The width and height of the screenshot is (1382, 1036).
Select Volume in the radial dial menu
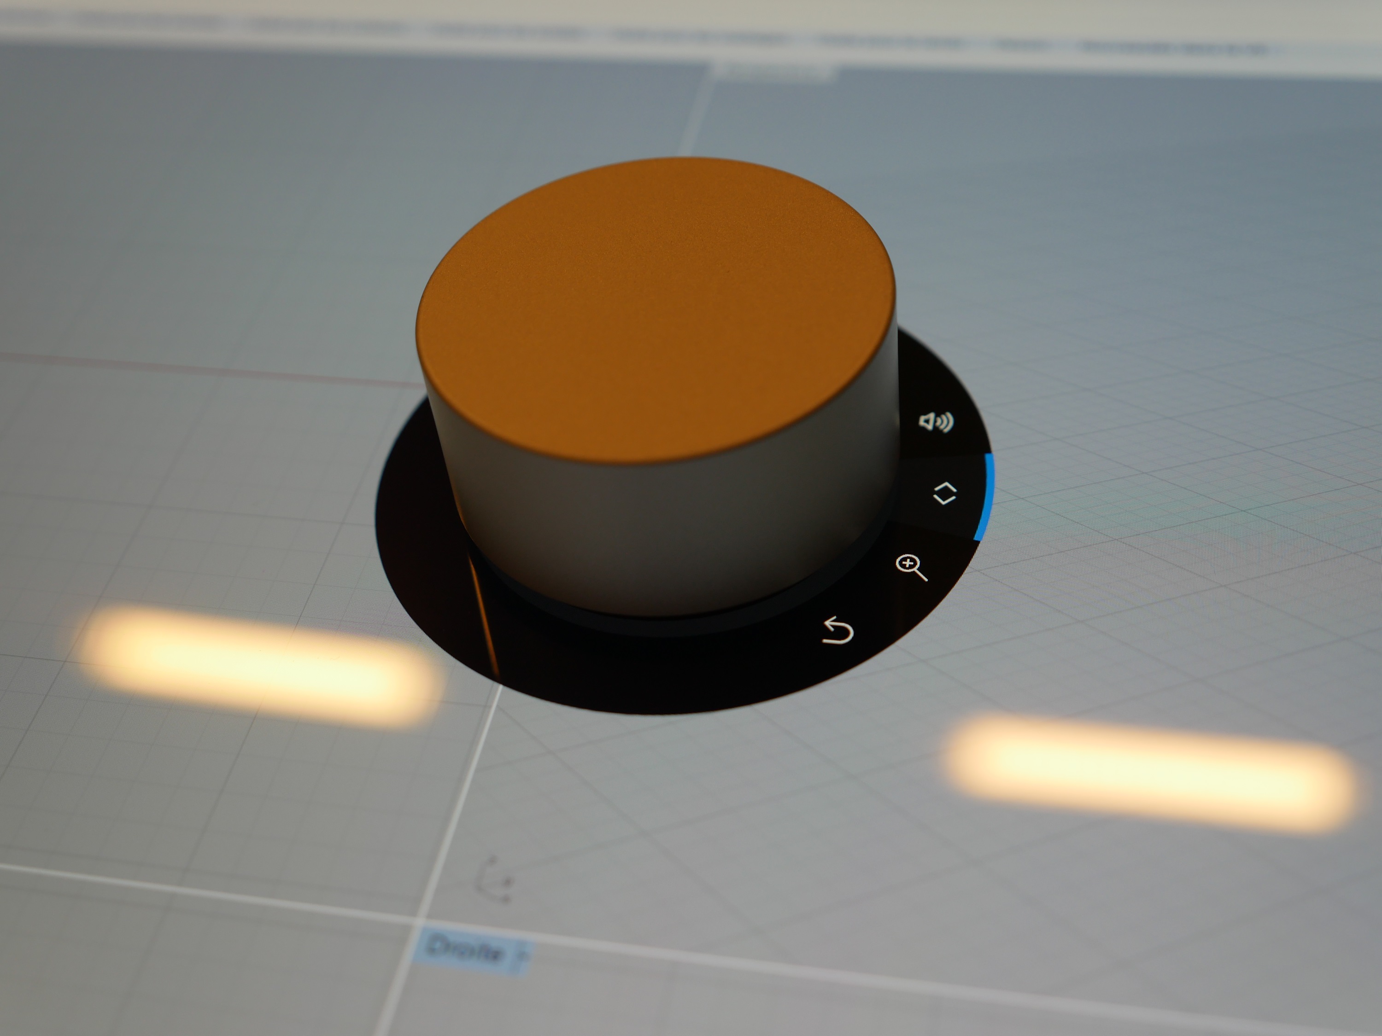point(936,422)
